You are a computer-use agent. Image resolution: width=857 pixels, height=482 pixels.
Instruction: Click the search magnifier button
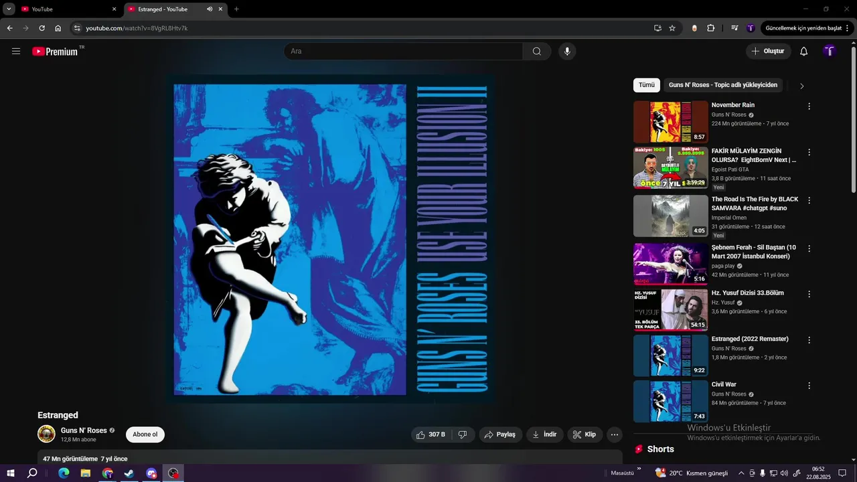(537, 51)
